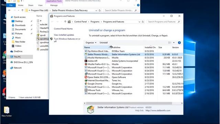
Task: Click the Uninstall toolbar button
Action: 103,43
